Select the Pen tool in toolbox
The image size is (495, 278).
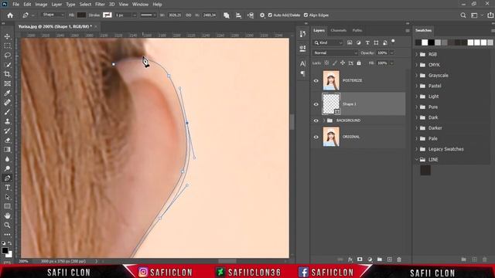(x=7, y=178)
